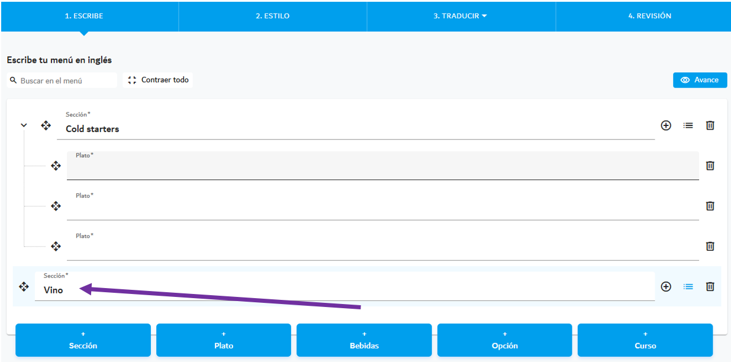The image size is (731, 362).
Task: Add a new Bebidas item
Action: tap(364, 340)
